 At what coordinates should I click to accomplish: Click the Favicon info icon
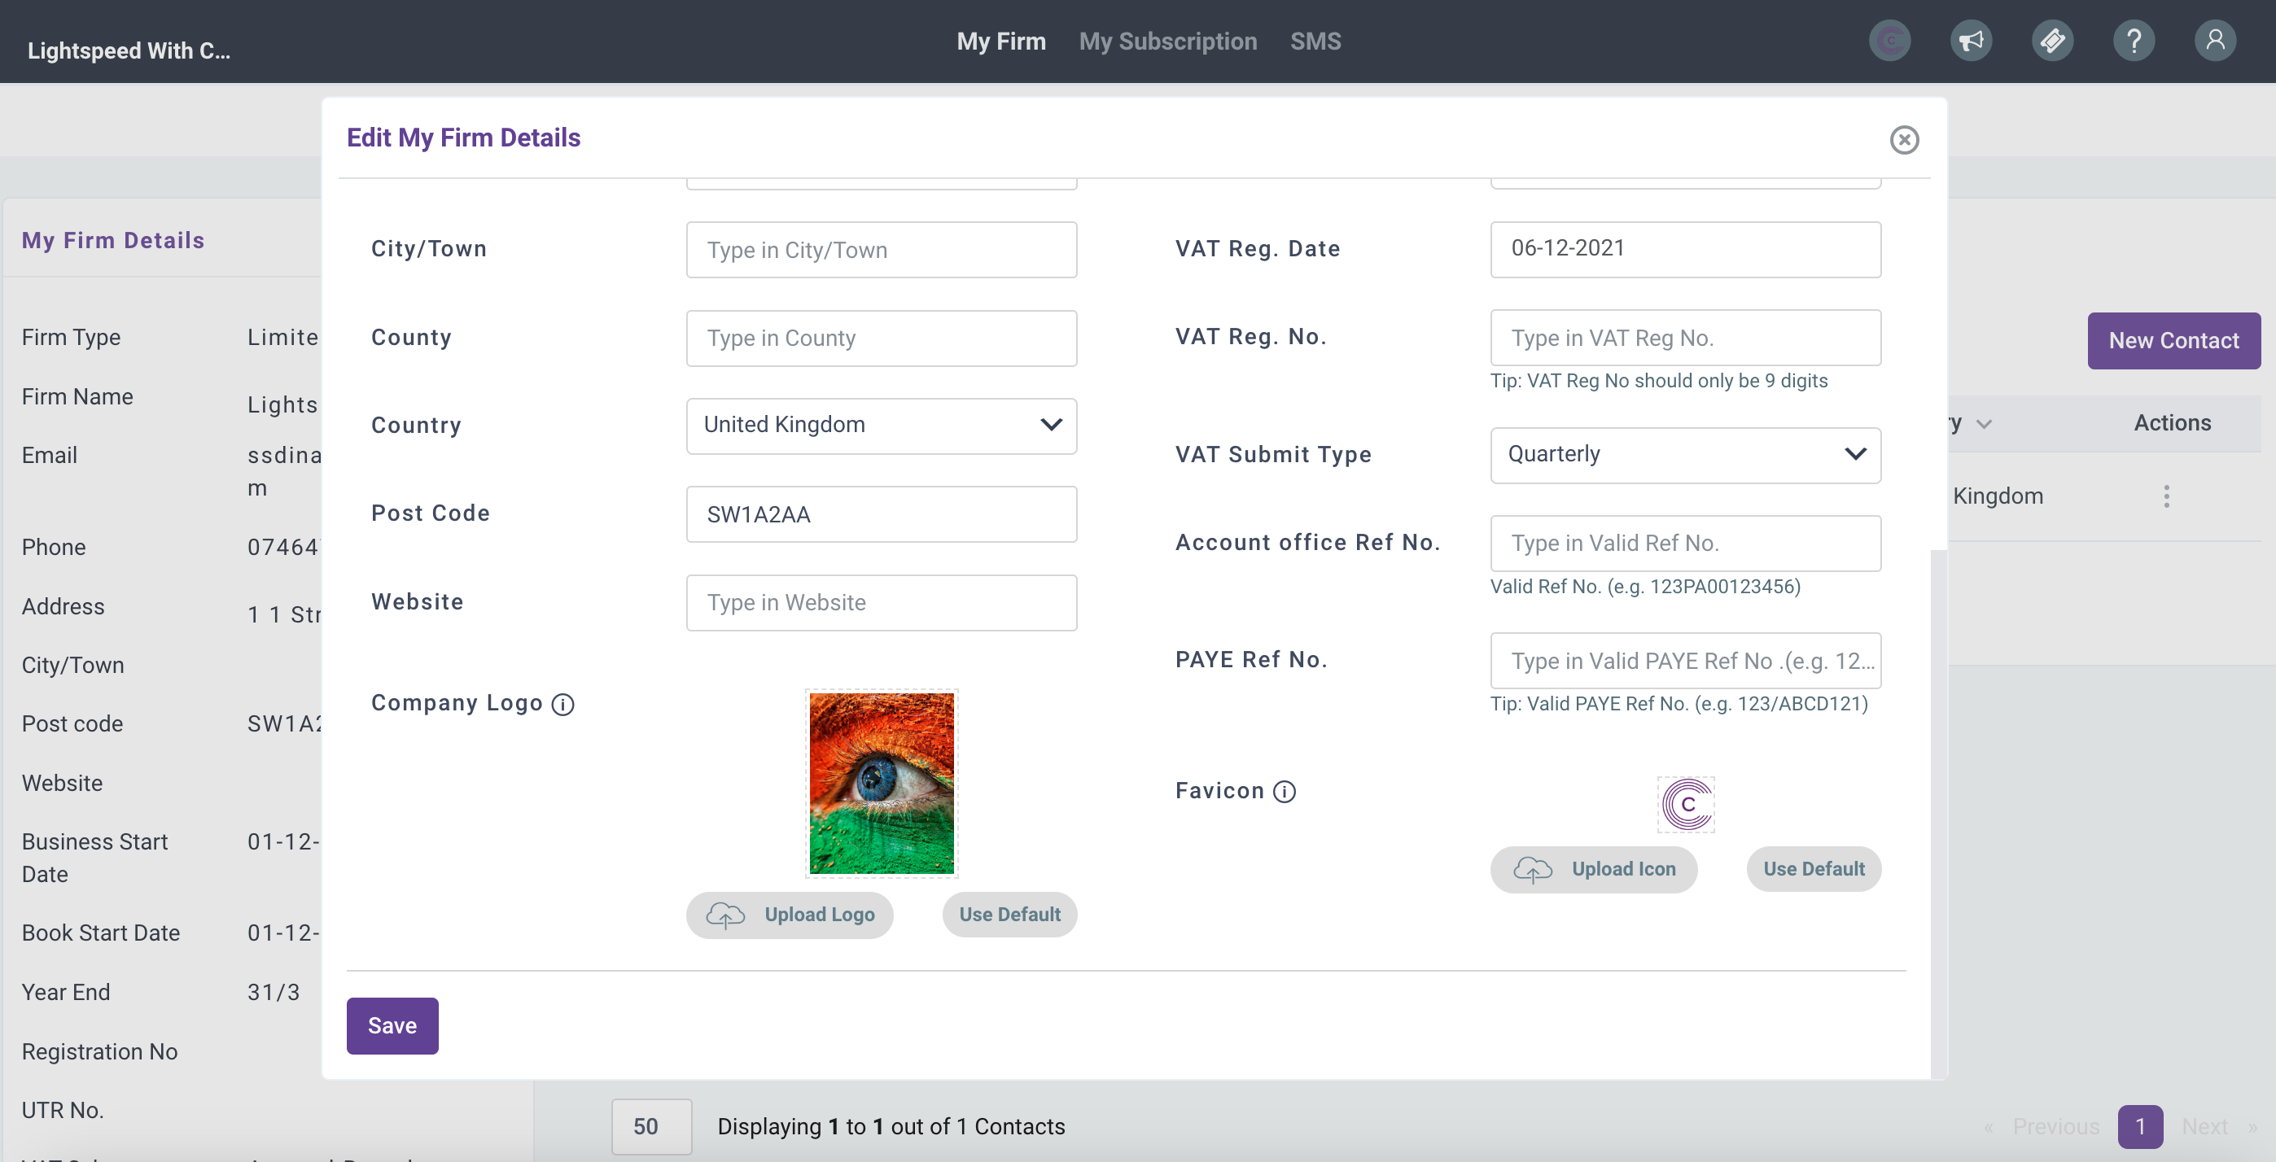click(1284, 791)
